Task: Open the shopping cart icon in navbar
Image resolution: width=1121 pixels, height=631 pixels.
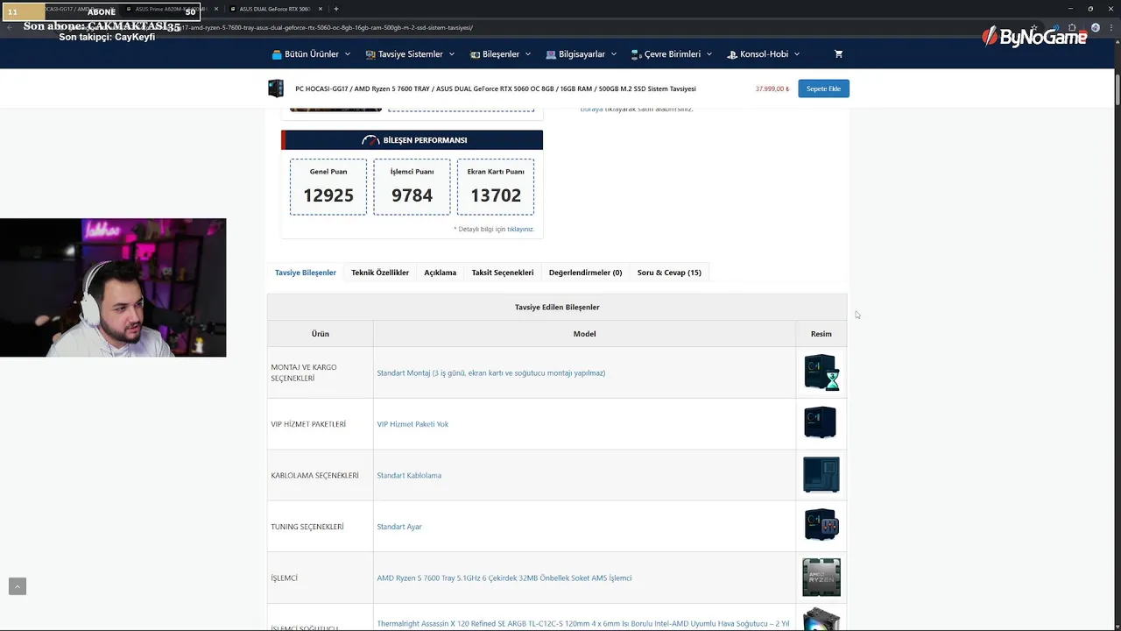Action: click(x=838, y=53)
